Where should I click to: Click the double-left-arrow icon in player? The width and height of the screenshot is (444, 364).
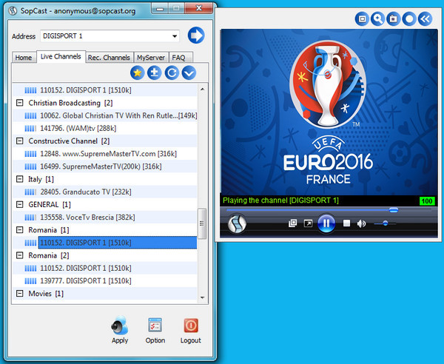(x=425, y=19)
